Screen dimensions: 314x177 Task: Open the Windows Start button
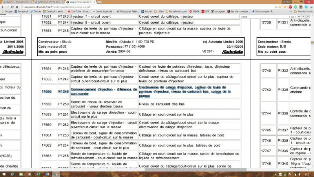[x=4, y=174]
